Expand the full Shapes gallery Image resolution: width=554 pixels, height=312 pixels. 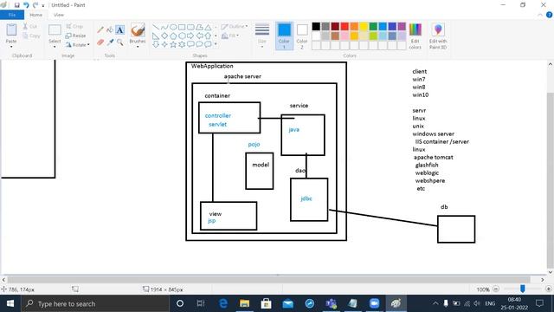coord(216,44)
